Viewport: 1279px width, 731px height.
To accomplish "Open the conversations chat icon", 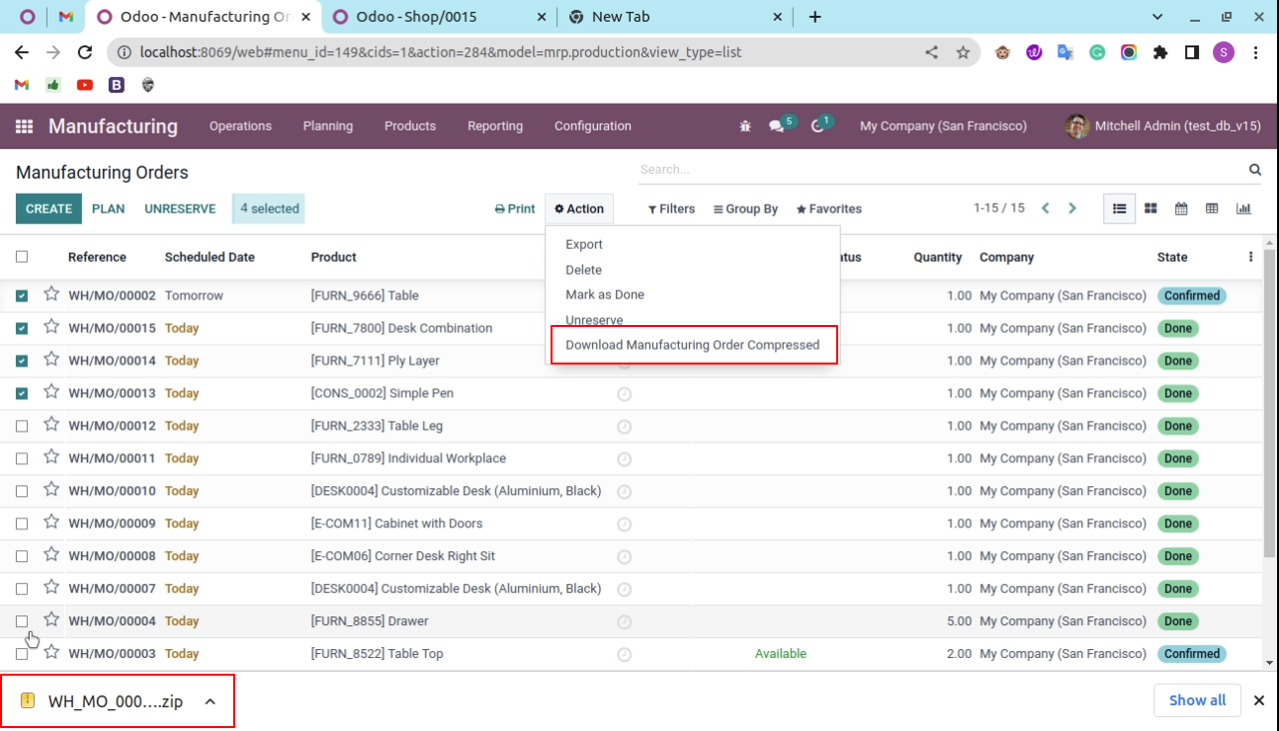I will pos(777,126).
